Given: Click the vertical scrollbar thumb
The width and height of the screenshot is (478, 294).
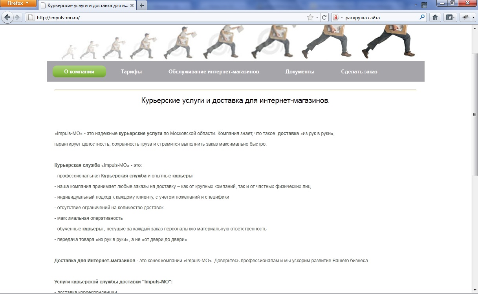Looking at the screenshot, I should [474, 115].
